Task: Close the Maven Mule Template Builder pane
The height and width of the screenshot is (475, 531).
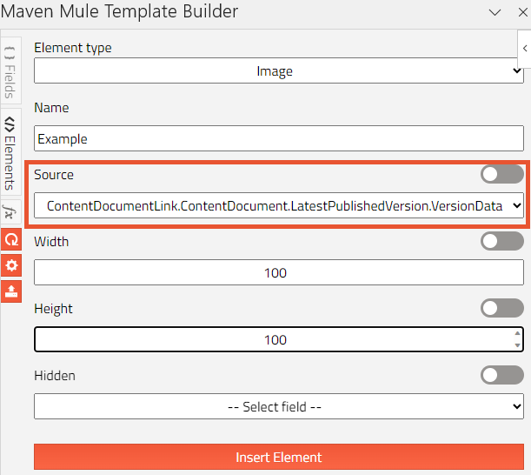Action: coord(523,12)
